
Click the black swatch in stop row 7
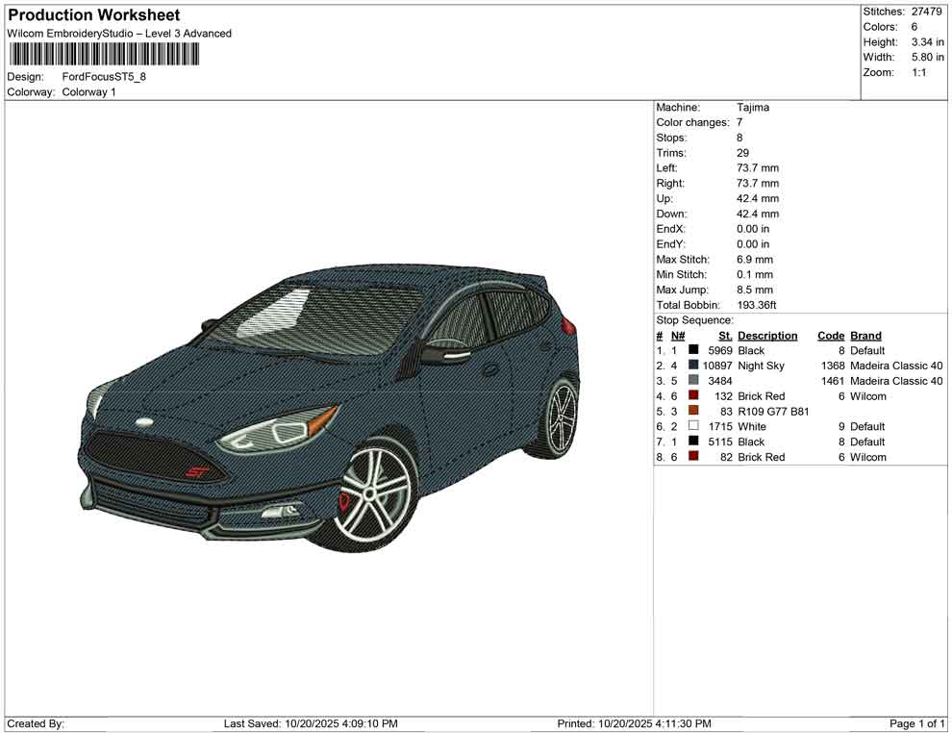[693, 441]
